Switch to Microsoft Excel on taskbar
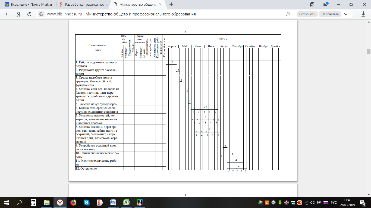Image resolution: width=371 pixels, height=208 pixels. (x=126, y=202)
